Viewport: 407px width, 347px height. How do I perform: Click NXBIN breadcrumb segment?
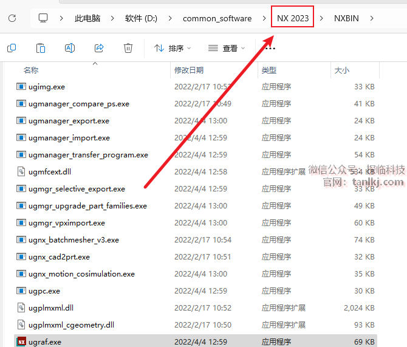pyautogui.click(x=346, y=18)
